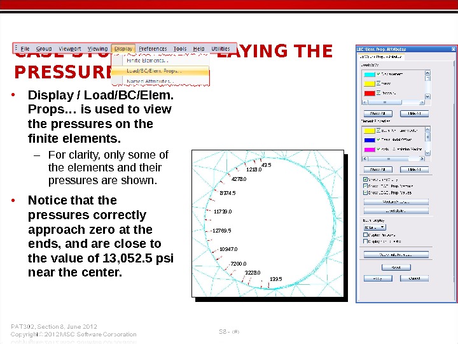Toggle checkbox beside the blue swatch
Screen dimensions: 458x344
(x=378, y=140)
